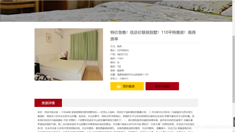Click the property description paragraph text
The width and height of the screenshot is (235, 132).
pos(116,121)
